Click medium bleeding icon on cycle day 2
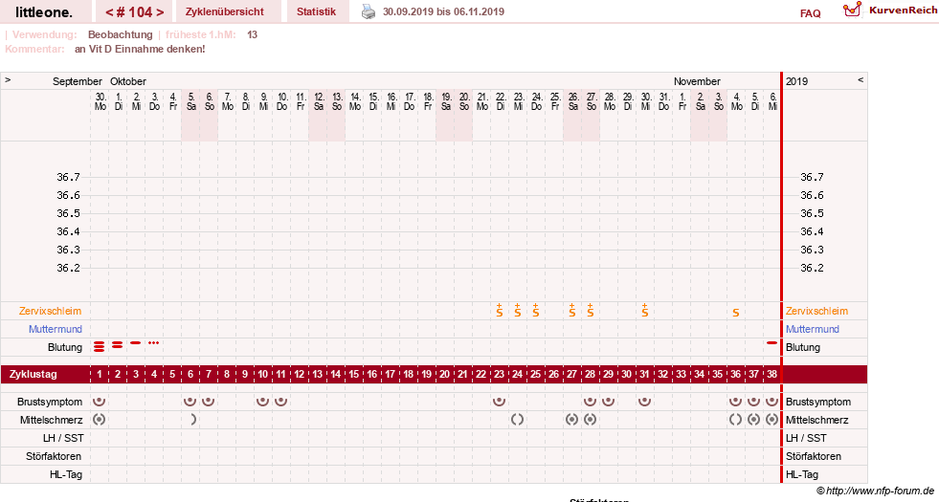939x502 pixels. click(118, 344)
